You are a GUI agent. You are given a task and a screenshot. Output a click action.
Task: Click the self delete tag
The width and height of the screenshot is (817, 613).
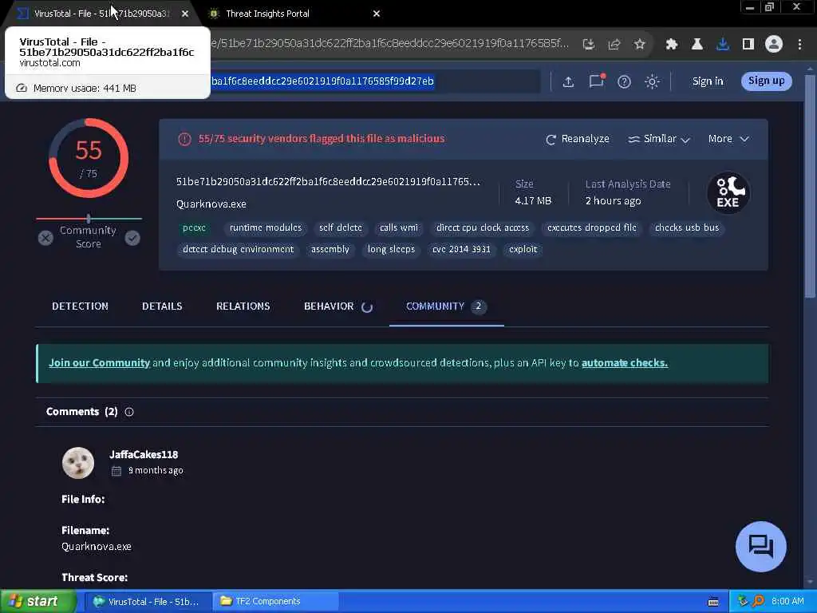[341, 227]
